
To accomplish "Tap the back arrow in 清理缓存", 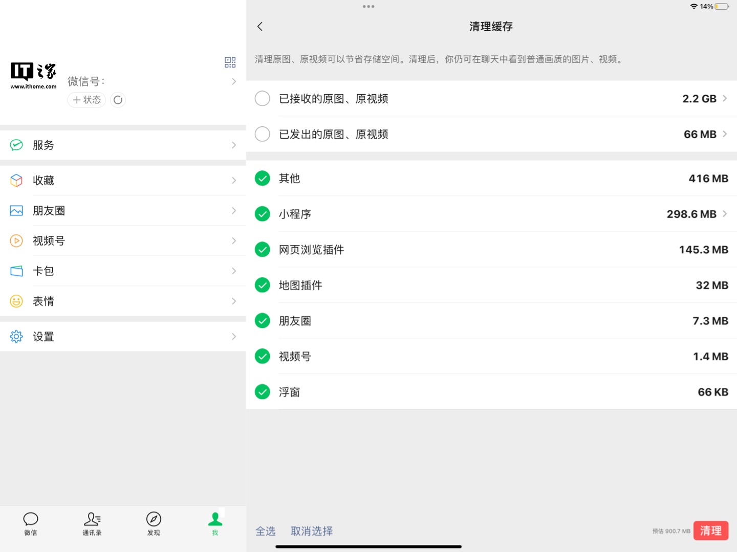I will coord(260,27).
